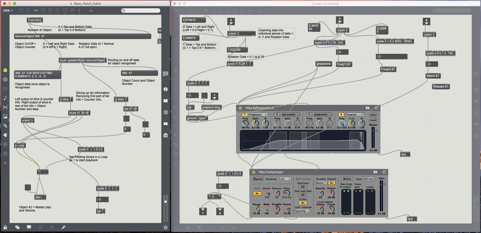Select band 4 tab in EQ
Screen dimensions: 481x233
point(341,115)
